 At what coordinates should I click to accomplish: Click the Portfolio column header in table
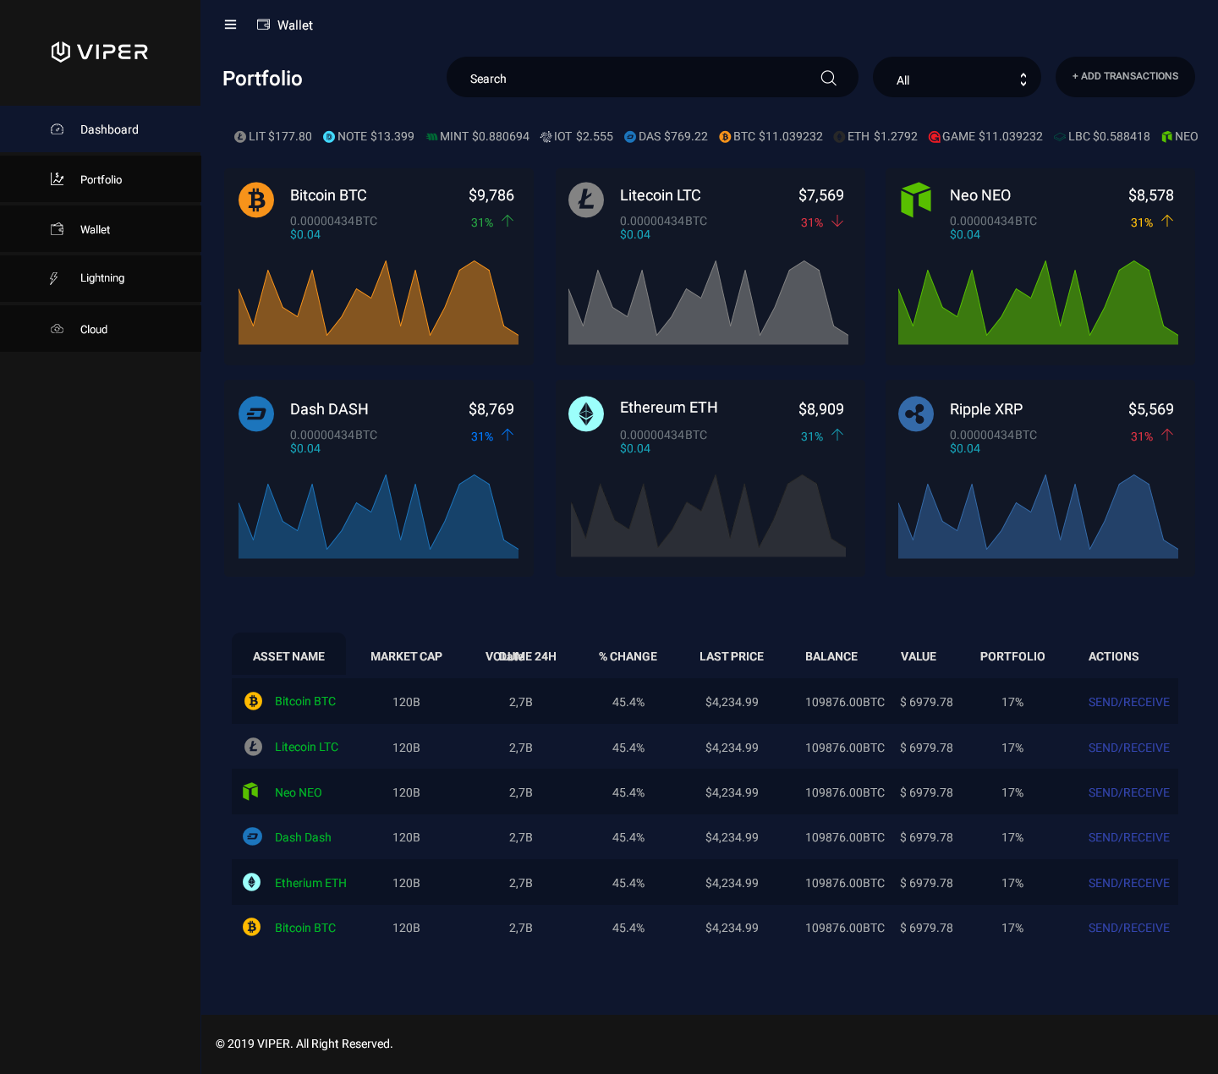point(1012,656)
